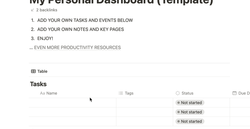Change second row's Not started status
The width and height of the screenshot is (250, 129).
(190, 112)
